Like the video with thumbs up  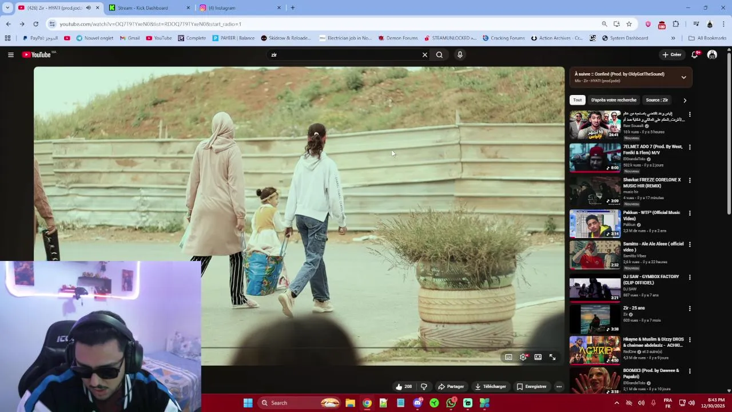click(404, 387)
